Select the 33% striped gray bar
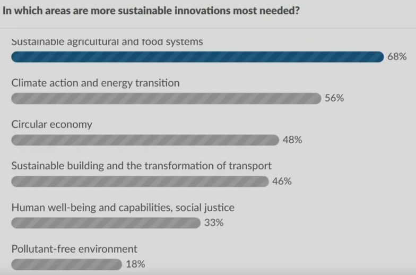 (106, 223)
